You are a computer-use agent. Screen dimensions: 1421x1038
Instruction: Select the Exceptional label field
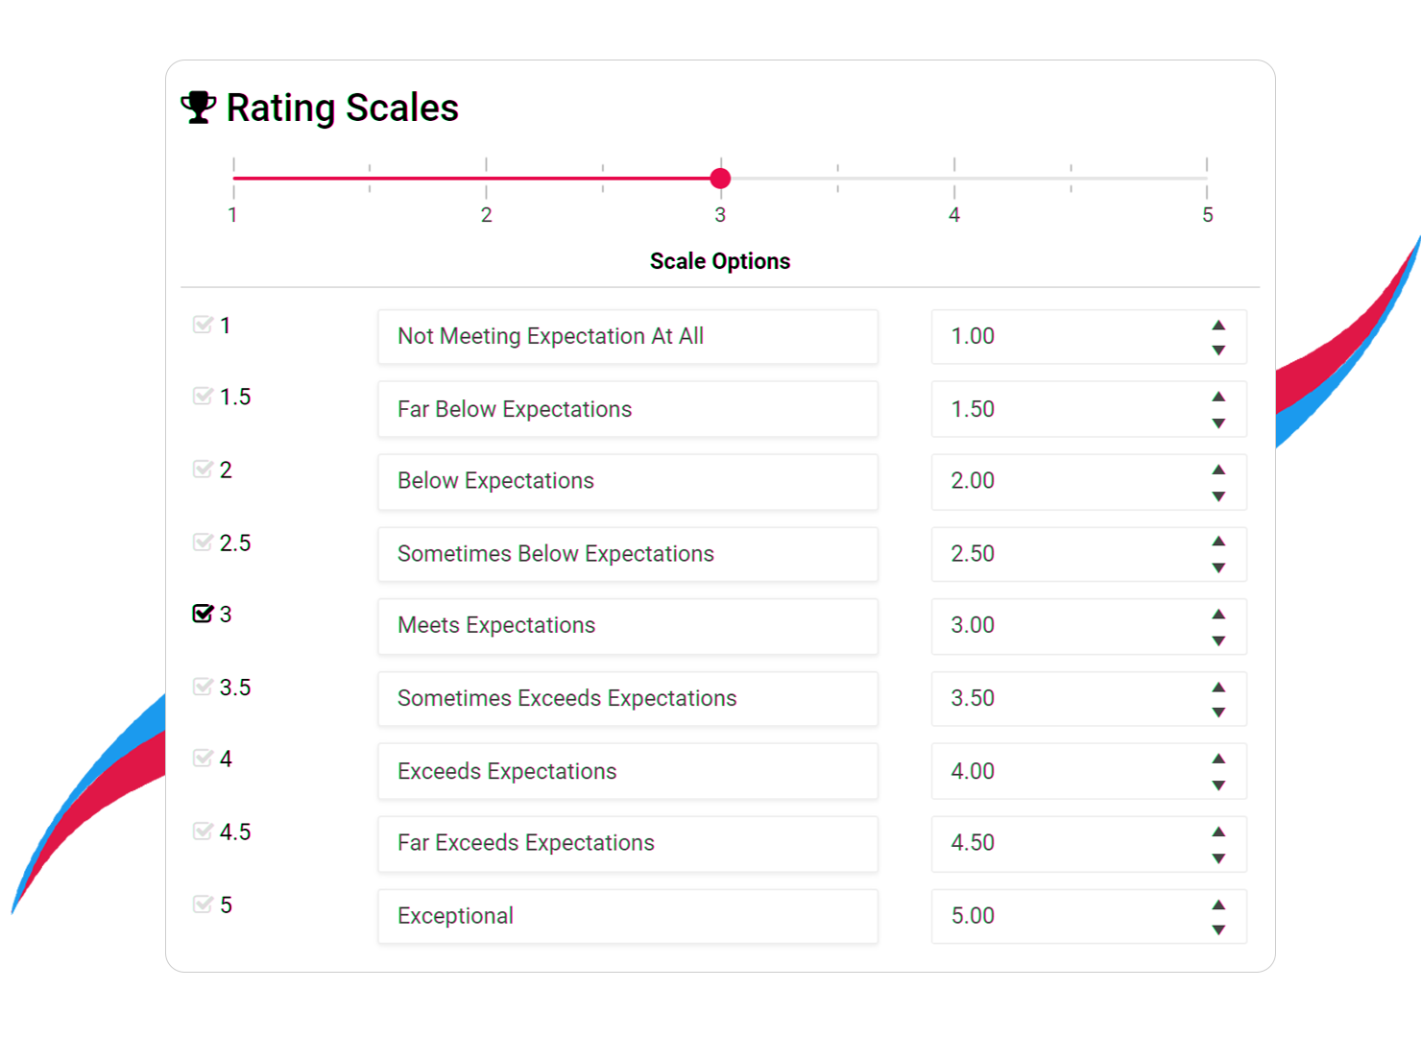coord(628,916)
